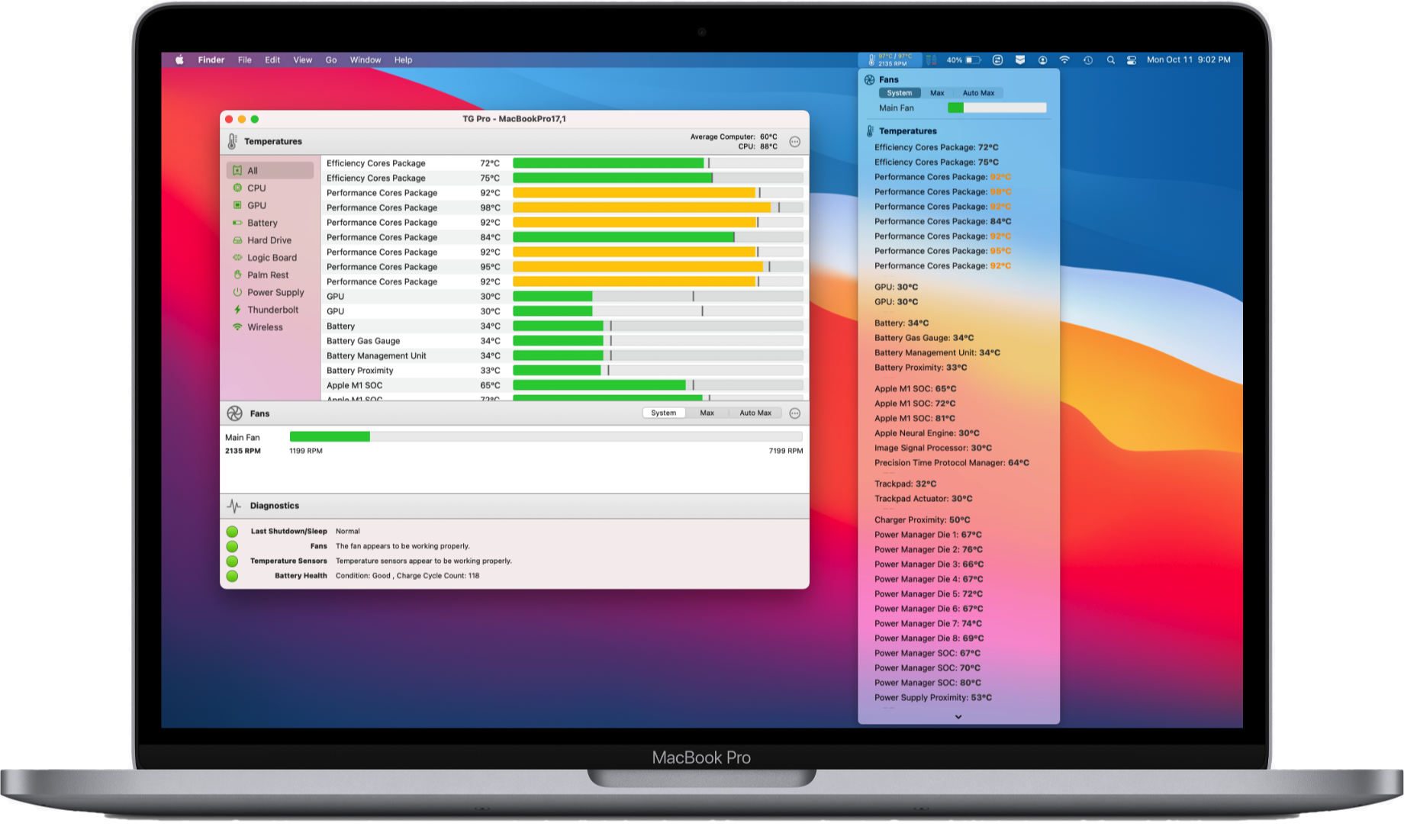Screen dimensions: 1404x836
Task: Click the Wireless Wi-Fi sidebar icon
Action: tap(237, 327)
